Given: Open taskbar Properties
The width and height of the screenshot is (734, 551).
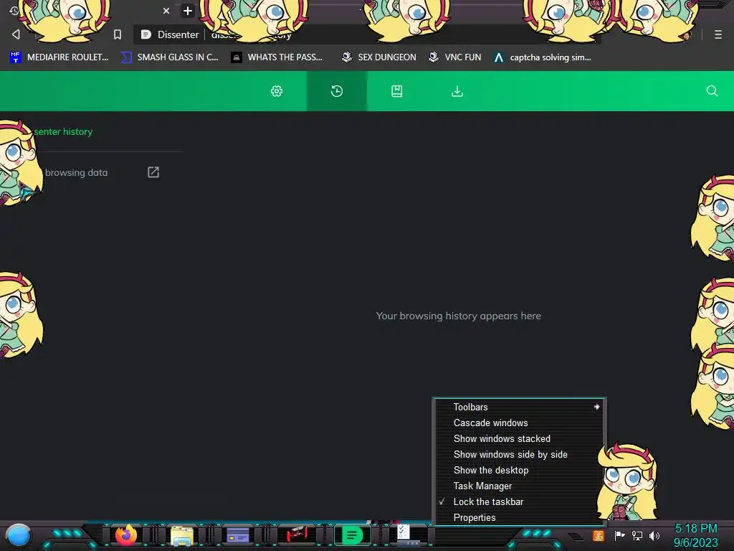Looking at the screenshot, I should 519,517.
